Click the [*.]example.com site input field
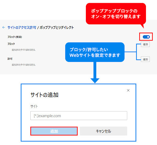Screen dimensions: 157x145 point(79,116)
